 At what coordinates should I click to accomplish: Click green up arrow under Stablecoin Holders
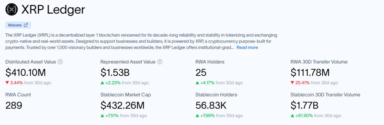(x=197, y=115)
